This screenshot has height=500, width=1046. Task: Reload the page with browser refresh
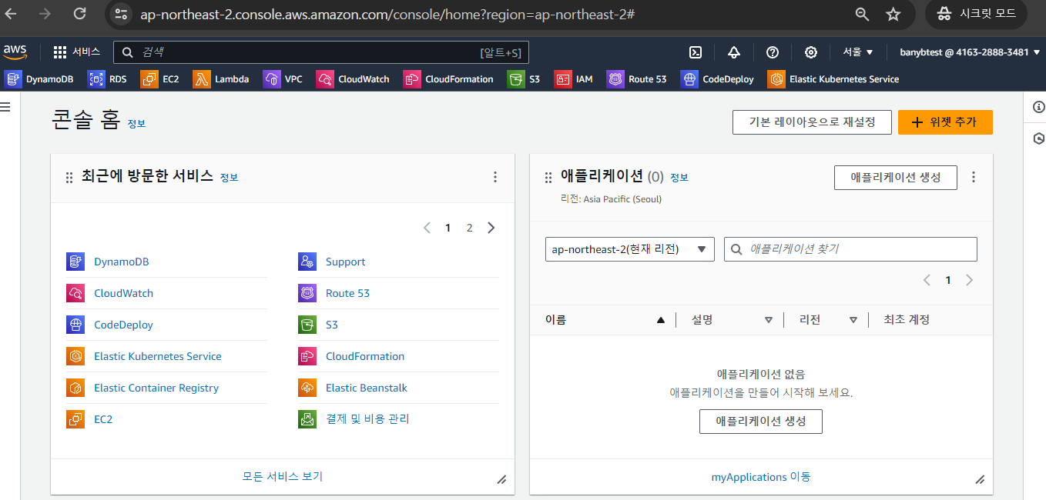[79, 14]
